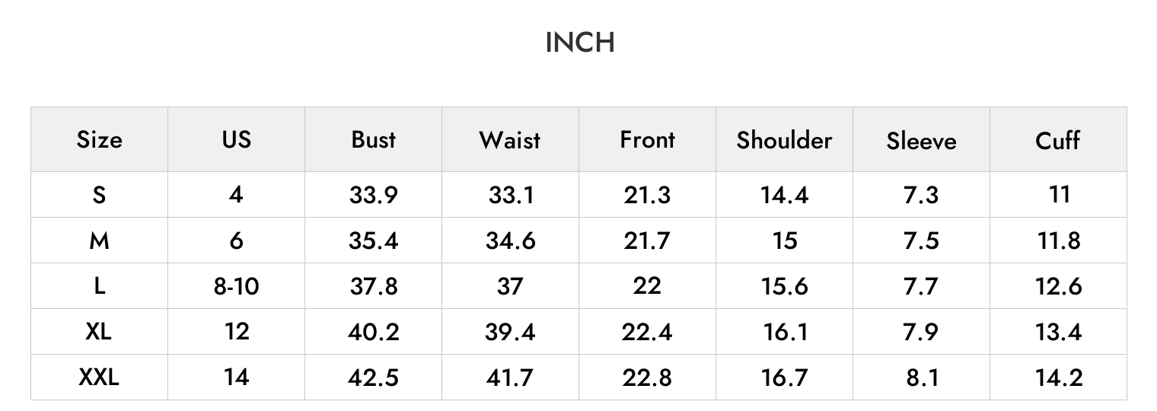Click the INCH heading above the table
Image resolution: width=1157 pixels, height=411 pixels.
[580, 43]
